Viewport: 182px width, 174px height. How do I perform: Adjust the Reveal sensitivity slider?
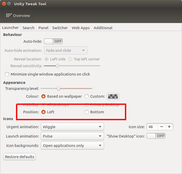(x=72, y=66)
